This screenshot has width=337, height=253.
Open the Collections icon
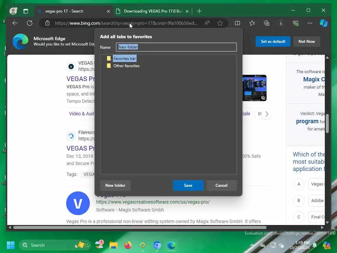267,23
